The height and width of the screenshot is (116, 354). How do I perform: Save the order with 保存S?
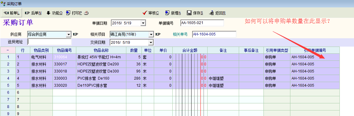click(x=195, y=13)
